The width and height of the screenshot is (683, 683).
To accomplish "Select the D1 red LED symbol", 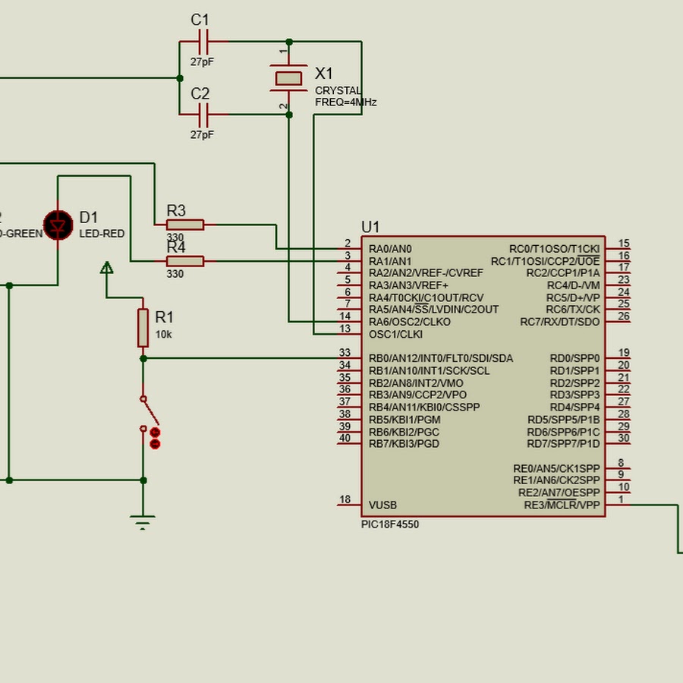I will click(58, 225).
